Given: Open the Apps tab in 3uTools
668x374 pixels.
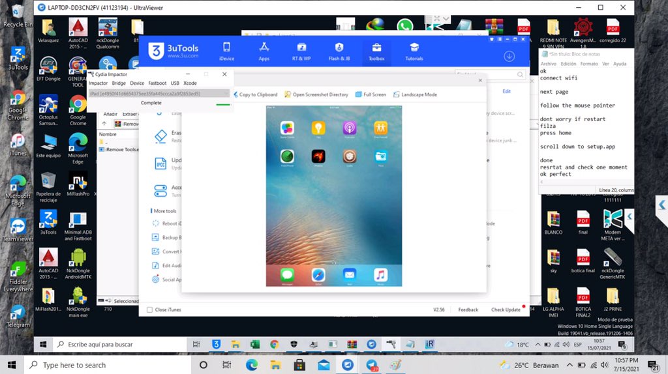Looking at the screenshot, I should point(264,51).
